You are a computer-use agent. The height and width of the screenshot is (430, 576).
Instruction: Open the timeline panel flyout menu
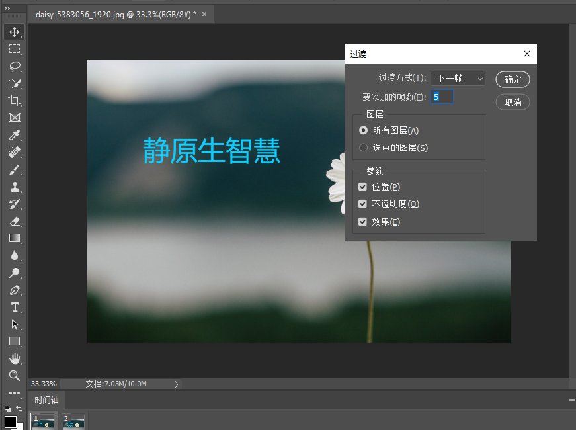coord(571,400)
